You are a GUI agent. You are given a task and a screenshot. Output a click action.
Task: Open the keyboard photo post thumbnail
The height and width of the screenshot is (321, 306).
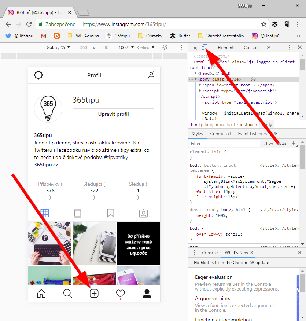(50, 243)
